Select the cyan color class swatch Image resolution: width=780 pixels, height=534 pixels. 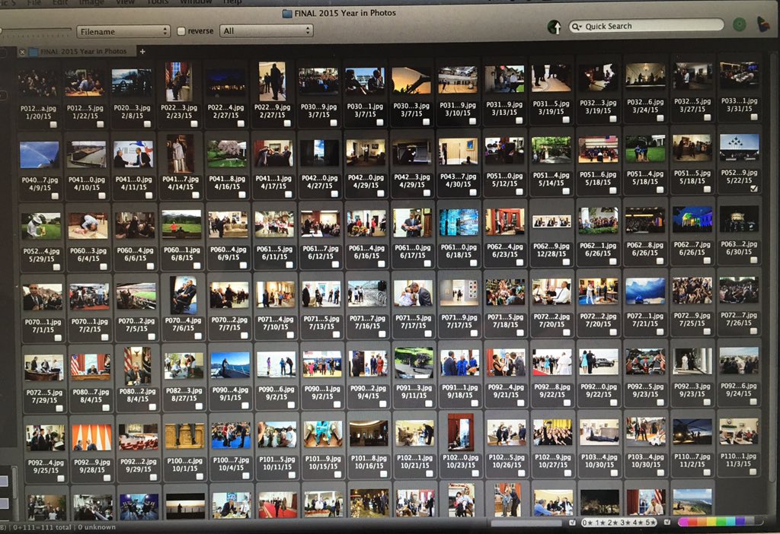[x=730, y=521]
